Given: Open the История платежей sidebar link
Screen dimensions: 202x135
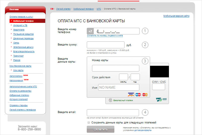Looking at the screenshot, I should point(18,99).
